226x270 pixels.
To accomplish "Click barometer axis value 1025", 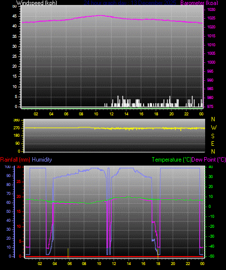I will coord(211,18).
